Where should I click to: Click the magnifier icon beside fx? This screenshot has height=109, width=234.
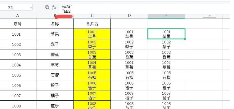coord(47,7)
